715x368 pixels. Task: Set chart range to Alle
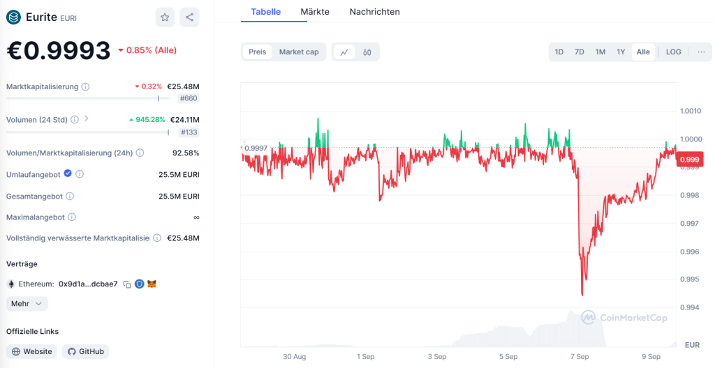(643, 52)
